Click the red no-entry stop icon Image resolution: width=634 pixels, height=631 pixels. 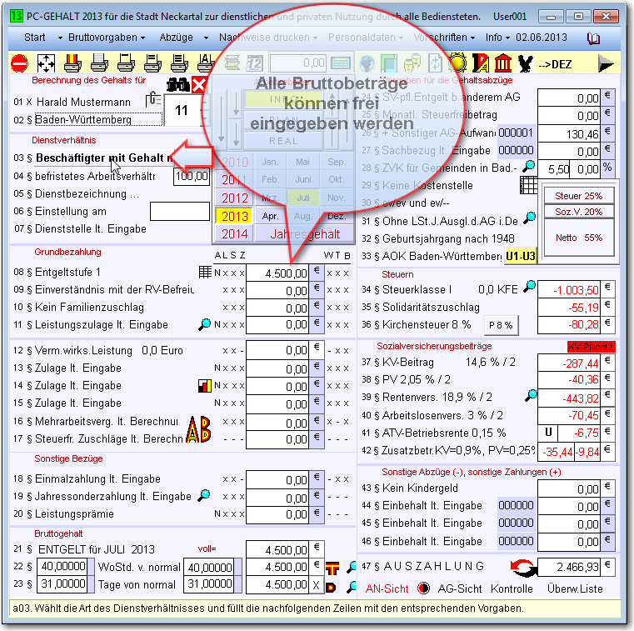pyautogui.click(x=19, y=63)
